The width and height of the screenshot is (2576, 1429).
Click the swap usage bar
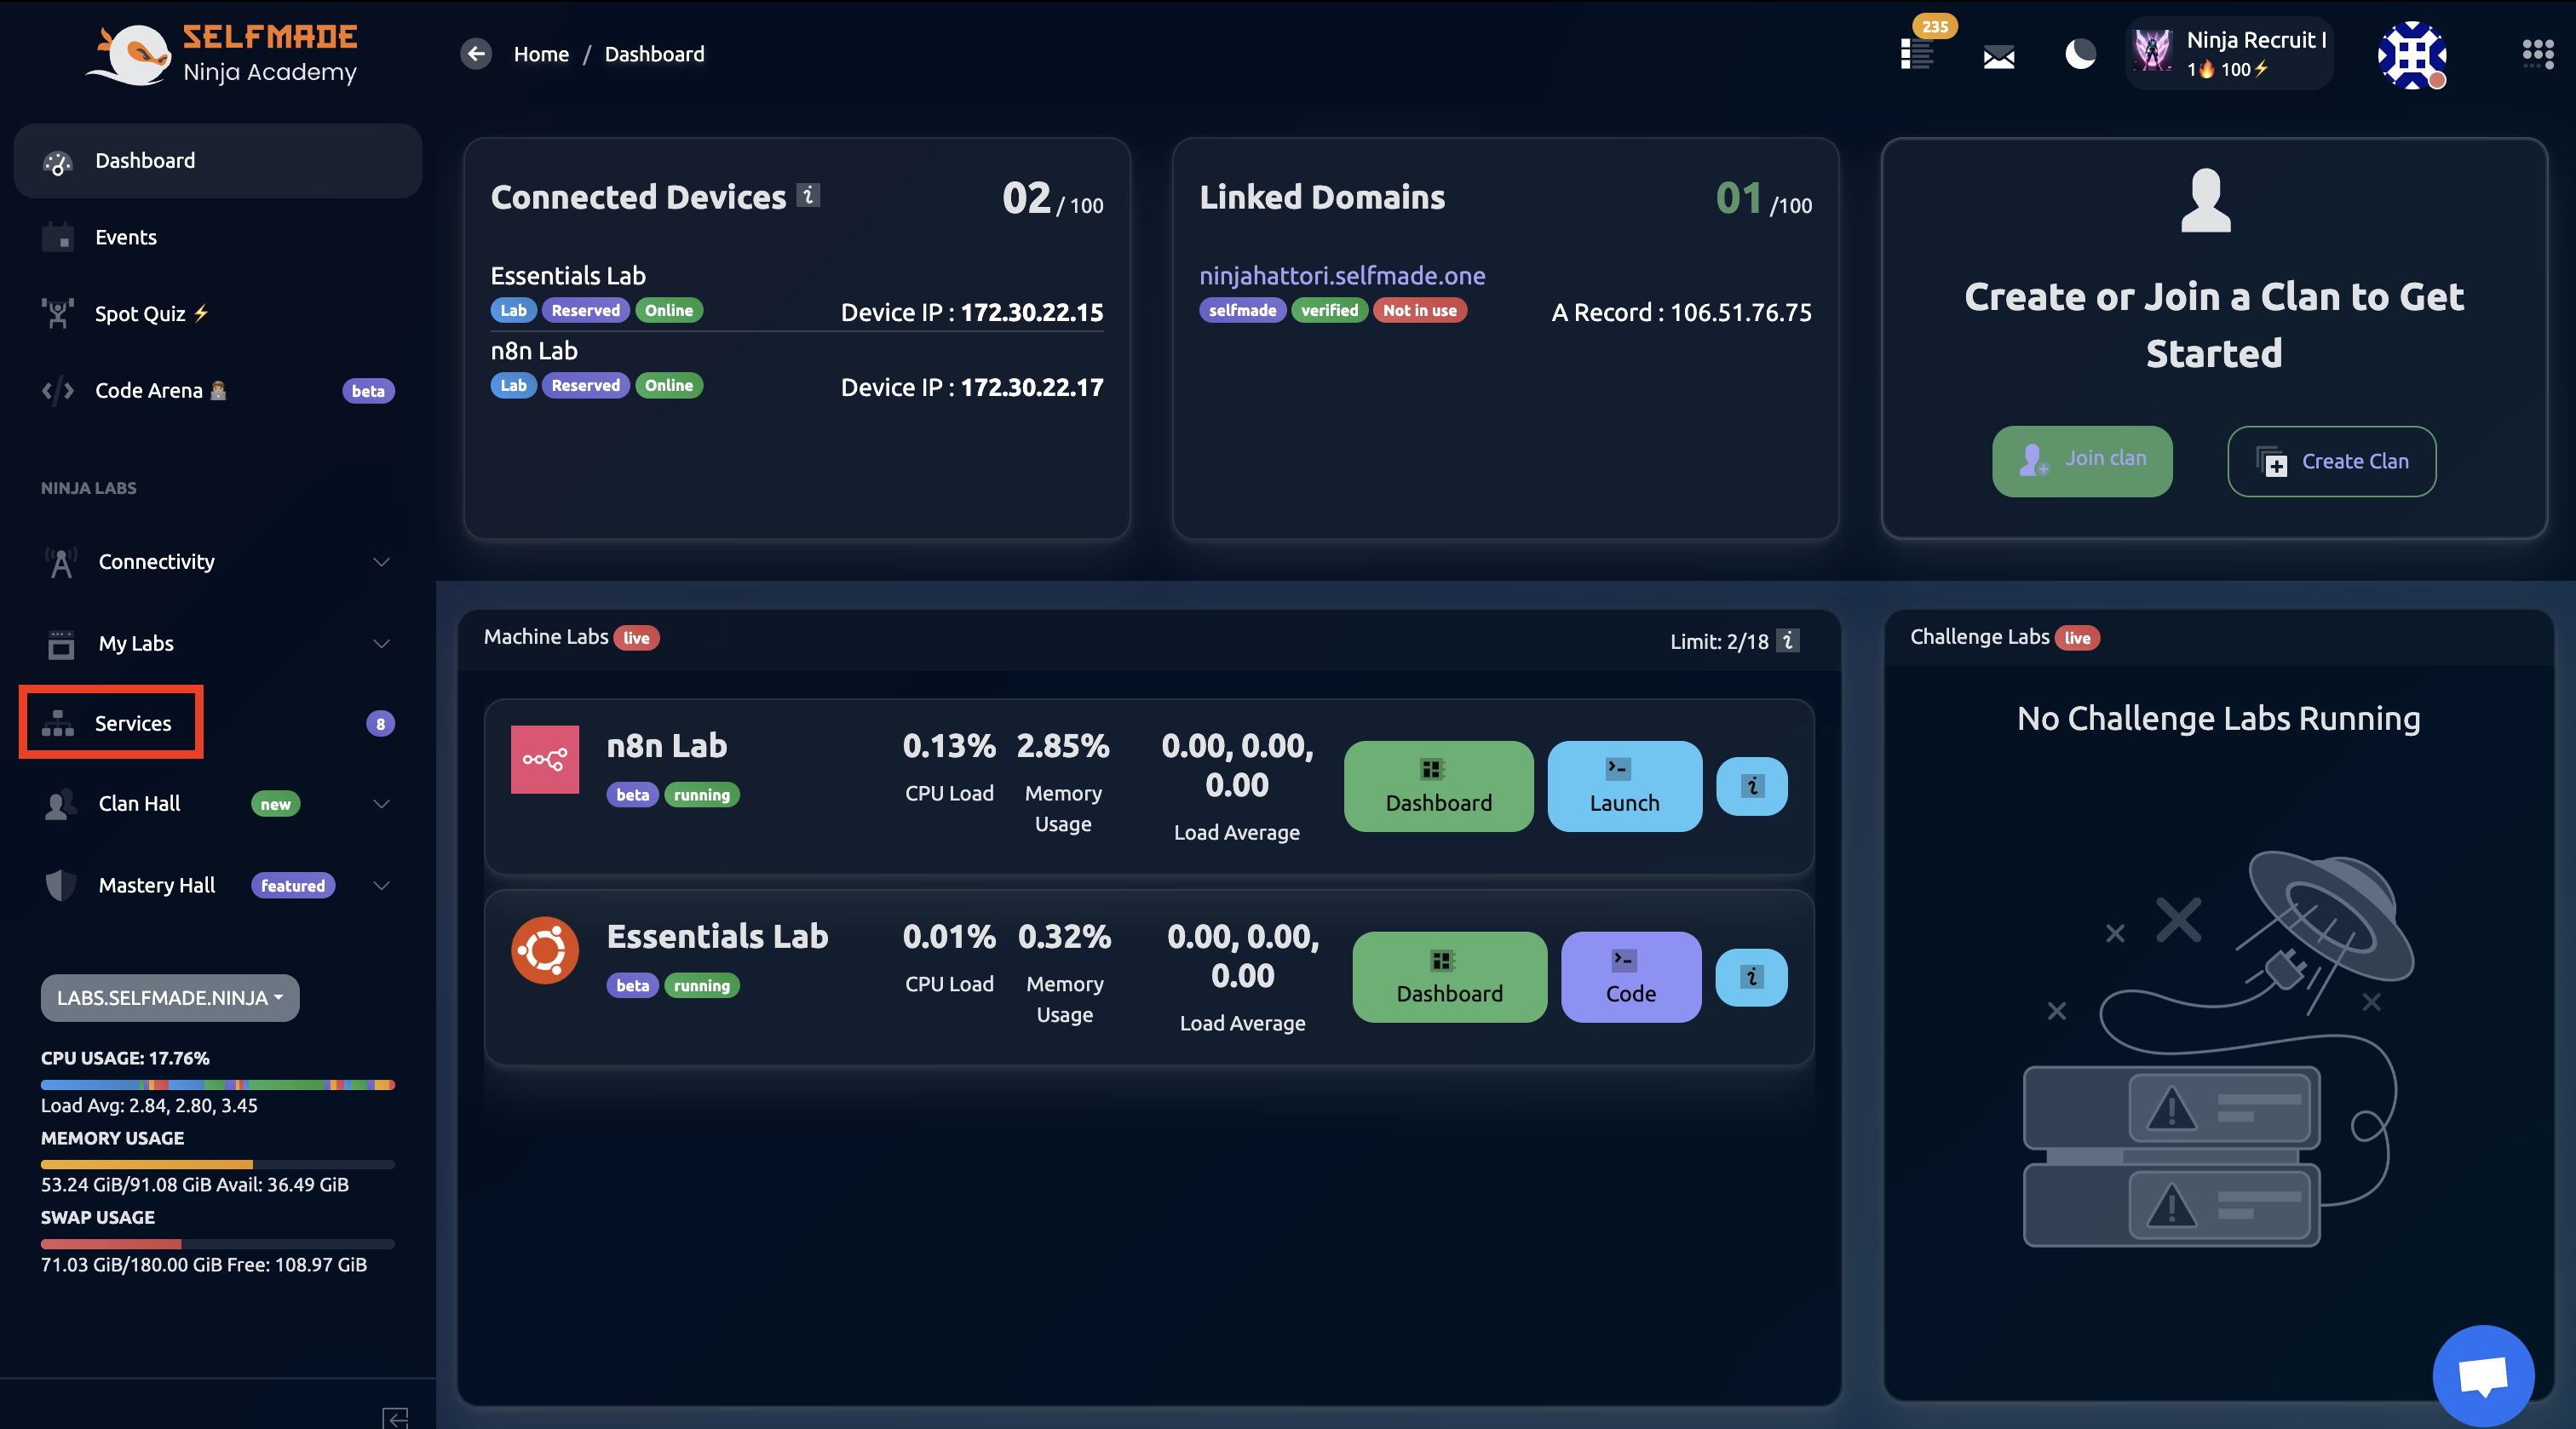click(218, 1245)
